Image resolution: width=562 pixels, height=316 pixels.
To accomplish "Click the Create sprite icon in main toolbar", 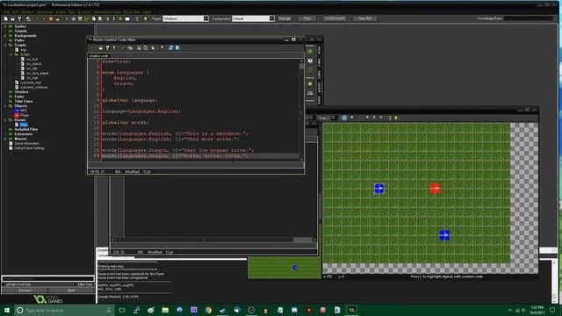I will coord(67,18).
